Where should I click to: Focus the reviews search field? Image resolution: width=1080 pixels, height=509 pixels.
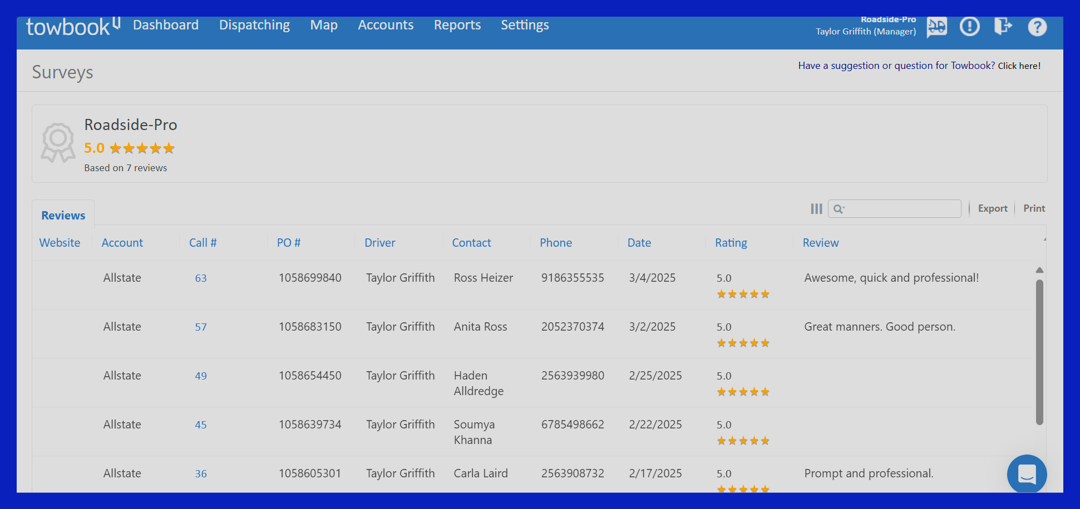point(895,208)
